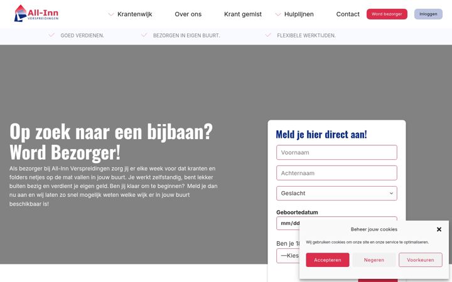Click the checkmark beside BEZORGEN IN EIGEN BUURT
The image size is (452, 282).
pos(144,35)
